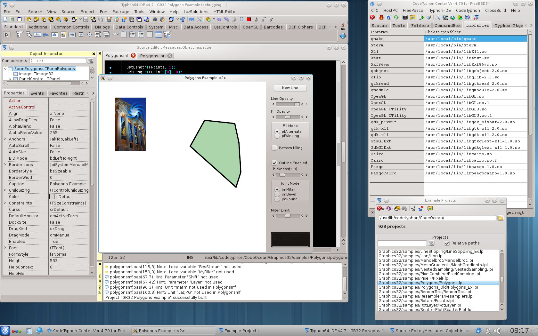Click the folder browse icon beside CodeOcean path
The height and width of the screenshot is (336, 538).
pyautogui.click(x=501, y=218)
